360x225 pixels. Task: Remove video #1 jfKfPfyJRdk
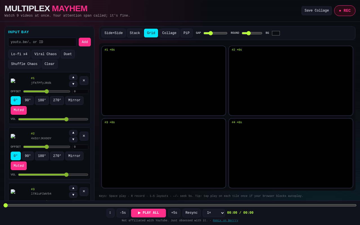[84, 80]
